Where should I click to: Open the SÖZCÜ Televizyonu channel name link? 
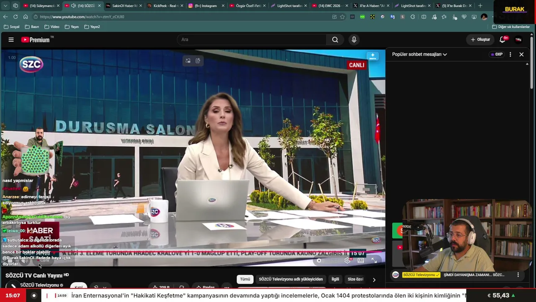pyautogui.click(x=39, y=285)
